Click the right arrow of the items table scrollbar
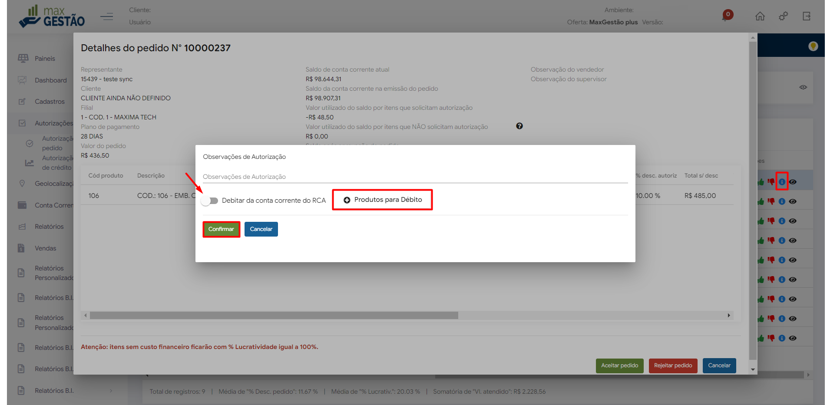 [x=729, y=315]
